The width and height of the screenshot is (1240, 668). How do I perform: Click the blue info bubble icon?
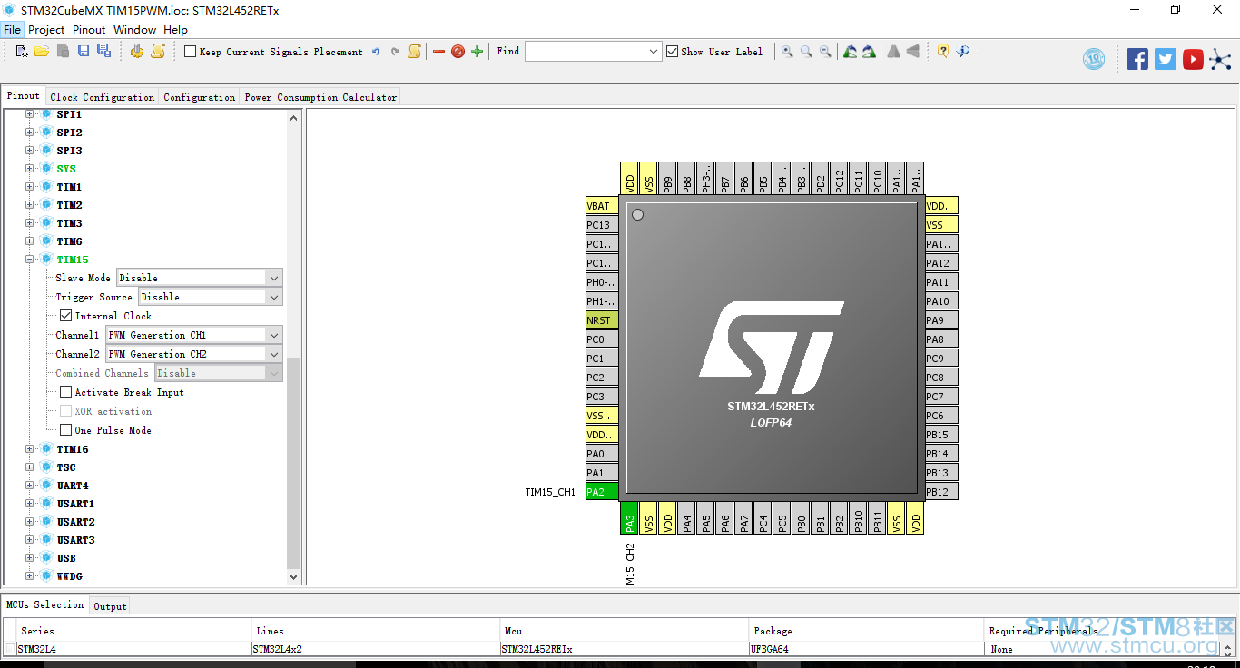click(963, 52)
